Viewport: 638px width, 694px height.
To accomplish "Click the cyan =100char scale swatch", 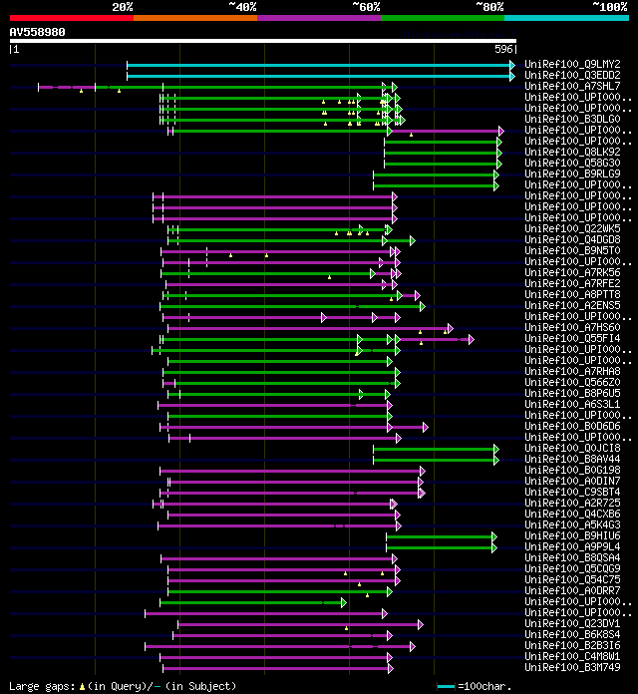I will 446,686.
